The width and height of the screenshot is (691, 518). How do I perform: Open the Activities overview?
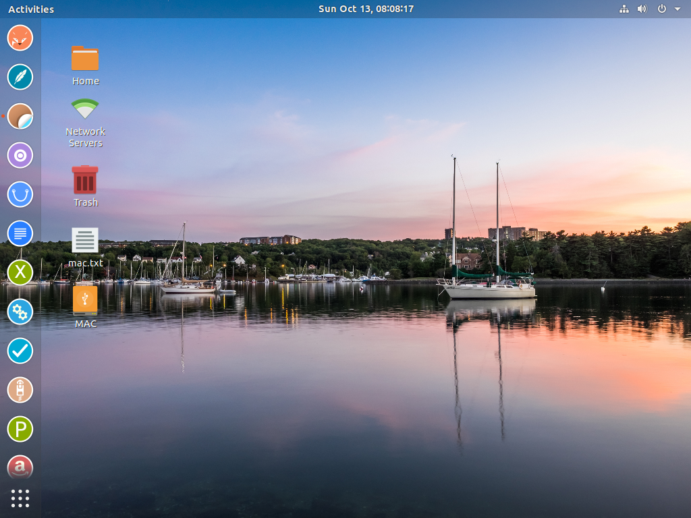coord(31,9)
